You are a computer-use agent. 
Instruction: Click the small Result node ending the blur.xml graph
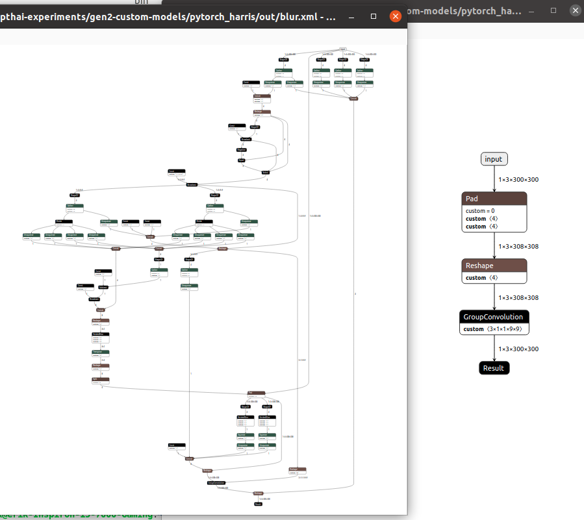(x=258, y=503)
